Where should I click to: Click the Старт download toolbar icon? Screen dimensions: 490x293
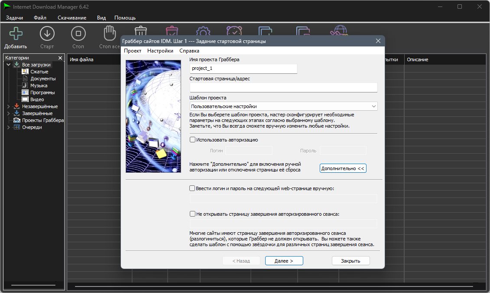tap(47, 33)
